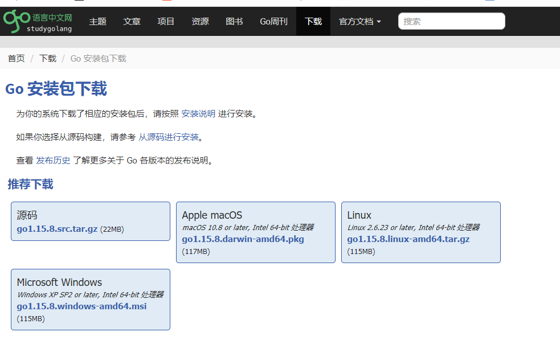Viewport: 560px width, 340px height.
Task: Click the (117MB) size label
Action: pyautogui.click(x=196, y=251)
